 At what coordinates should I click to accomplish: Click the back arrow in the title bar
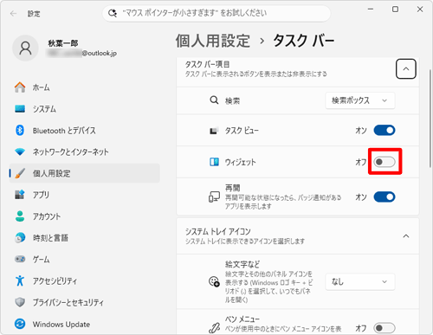click(13, 14)
